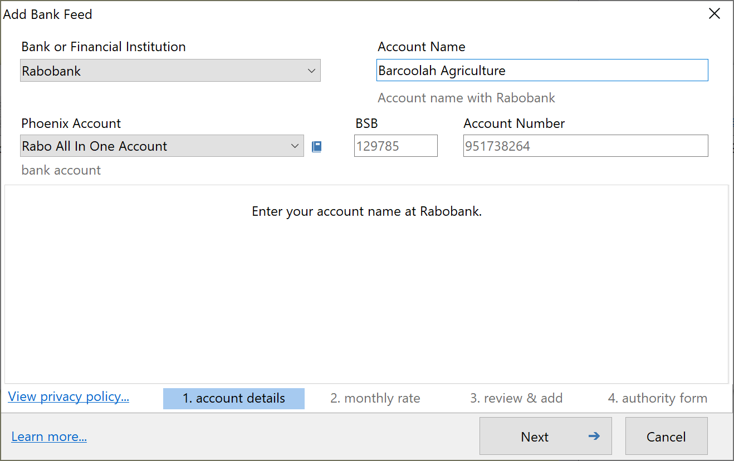Click the Cancel button

click(x=667, y=436)
